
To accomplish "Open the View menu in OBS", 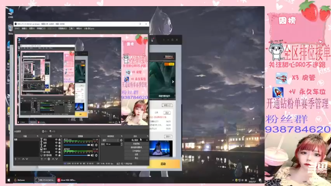I will 32,29.
